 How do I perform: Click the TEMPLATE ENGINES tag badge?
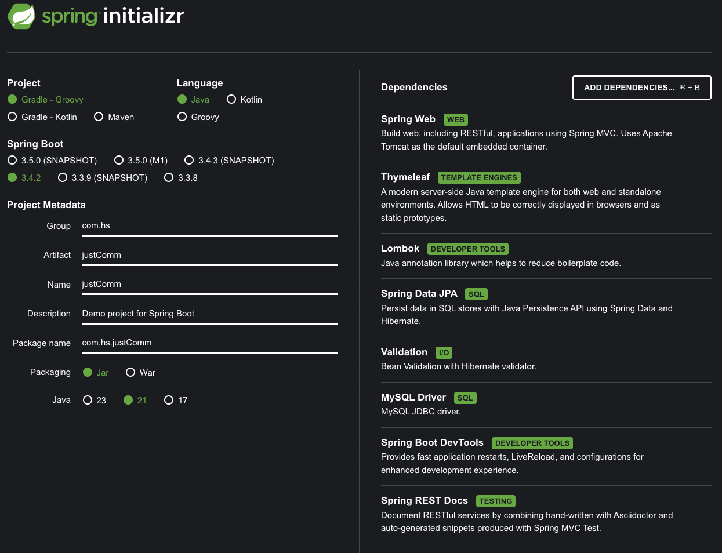point(479,178)
